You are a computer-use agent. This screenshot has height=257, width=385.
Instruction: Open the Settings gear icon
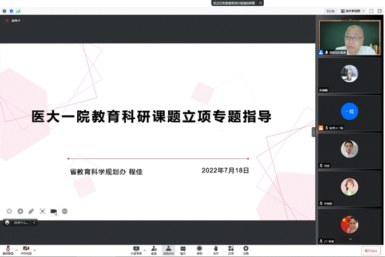[x=246, y=250]
